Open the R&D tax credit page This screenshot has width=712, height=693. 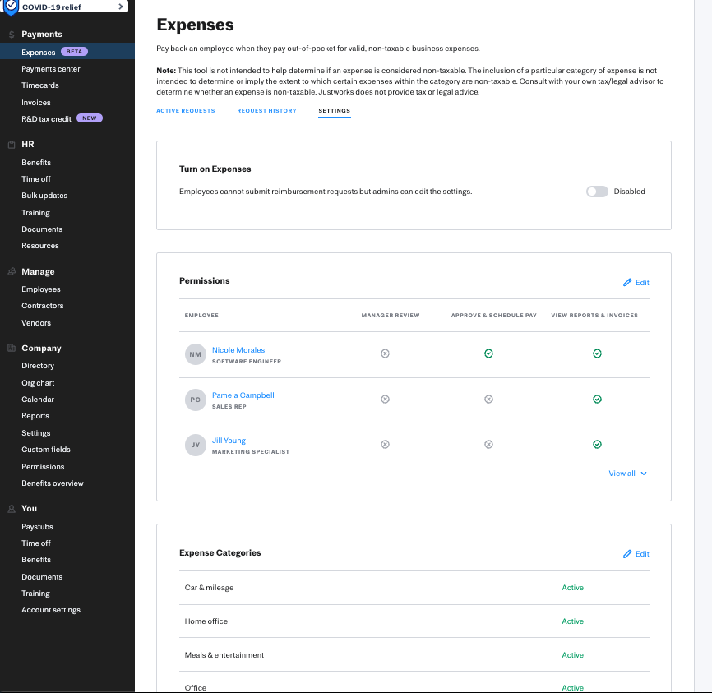(47, 119)
